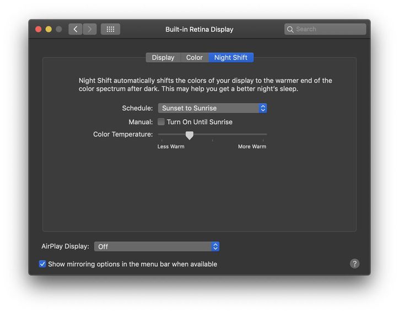Click the Night Shift description text
This screenshot has height=313, width=399.
coord(205,84)
